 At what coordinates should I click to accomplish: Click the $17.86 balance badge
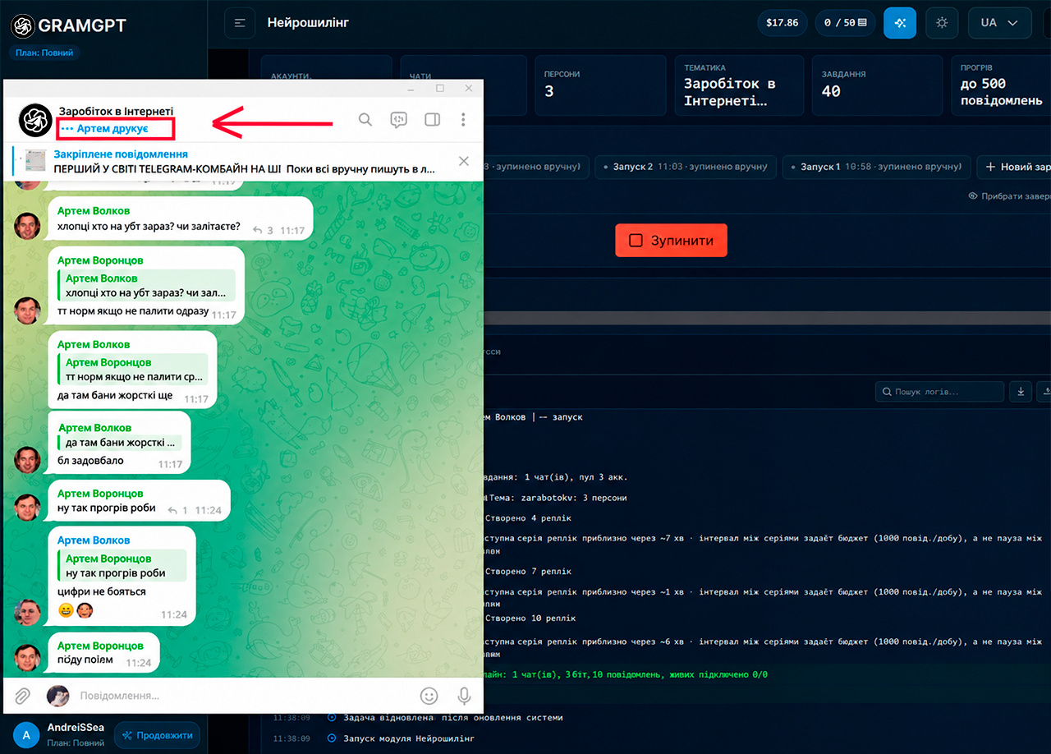click(782, 23)
